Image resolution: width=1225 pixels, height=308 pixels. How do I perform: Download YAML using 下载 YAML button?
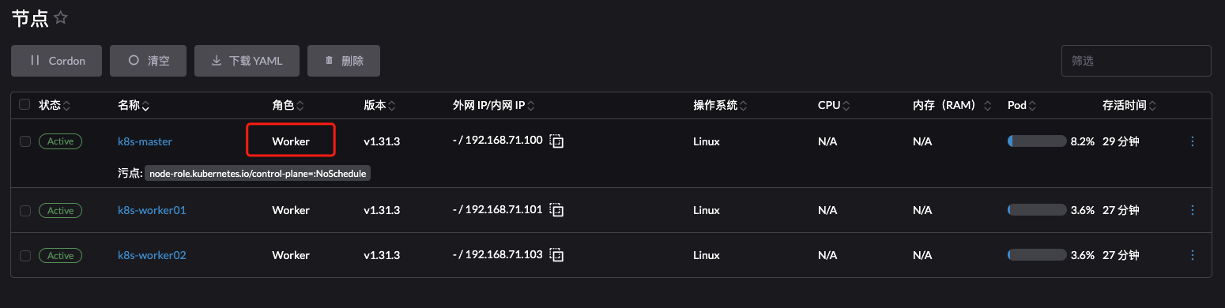pyautogui.click(x=247, y=61)
